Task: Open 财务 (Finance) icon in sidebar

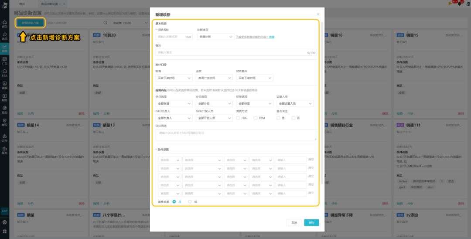Action: click(x=4, y=98)
